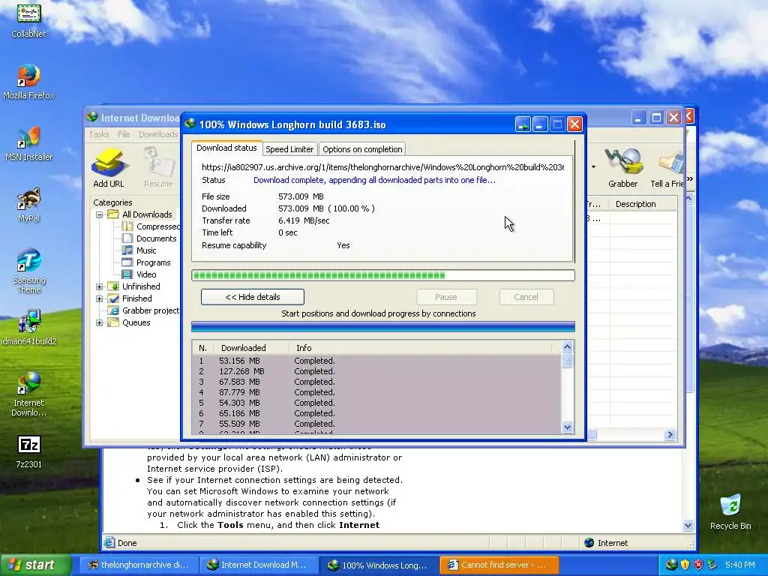This screenshot has height=576, width=768.
Task: Switch to Cannot find server taskbar item
Action: 499,565
